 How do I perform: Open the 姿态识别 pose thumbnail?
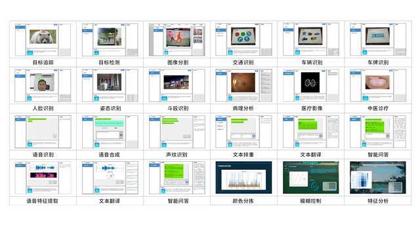[110, 85]
